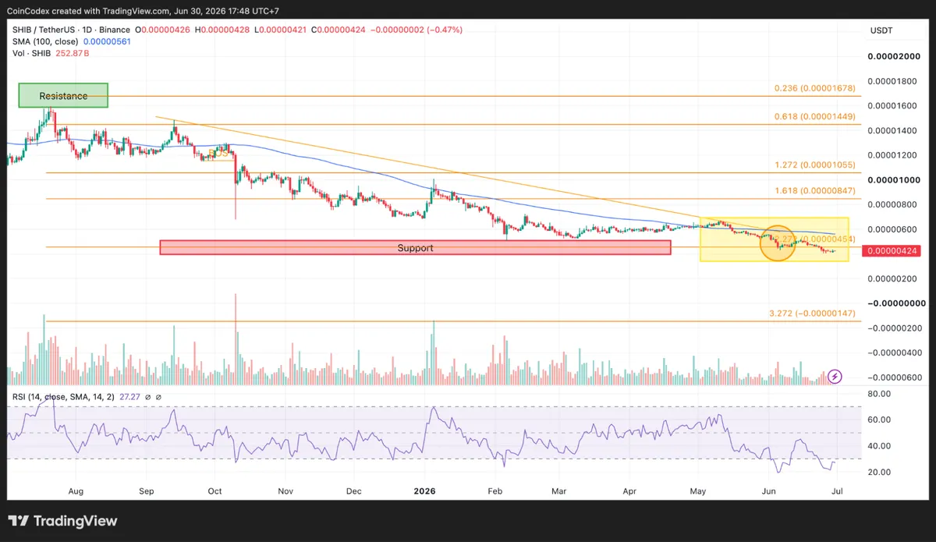Click 2026 on the time axis

(x=424, y=492)
